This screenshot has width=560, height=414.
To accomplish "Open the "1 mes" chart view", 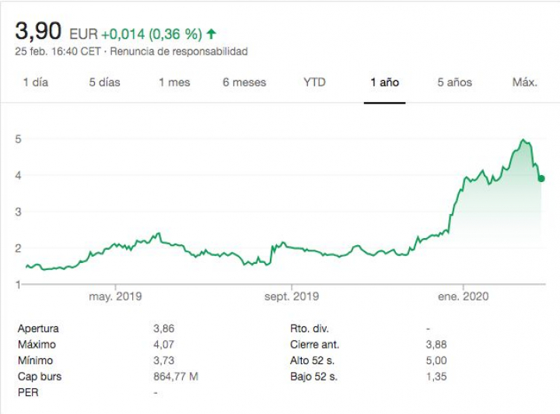I will tap(174, 82).
